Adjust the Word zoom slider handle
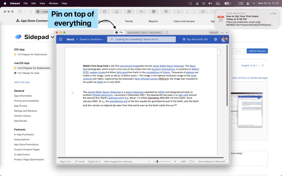This screenshot has width=282, height=176. click(x=157, y=161)
